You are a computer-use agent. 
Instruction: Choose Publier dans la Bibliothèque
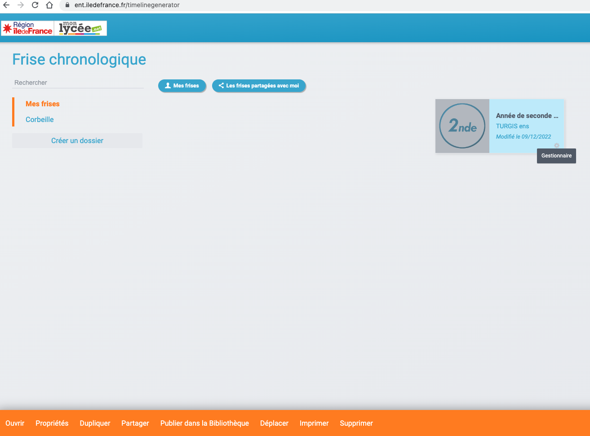204,423
